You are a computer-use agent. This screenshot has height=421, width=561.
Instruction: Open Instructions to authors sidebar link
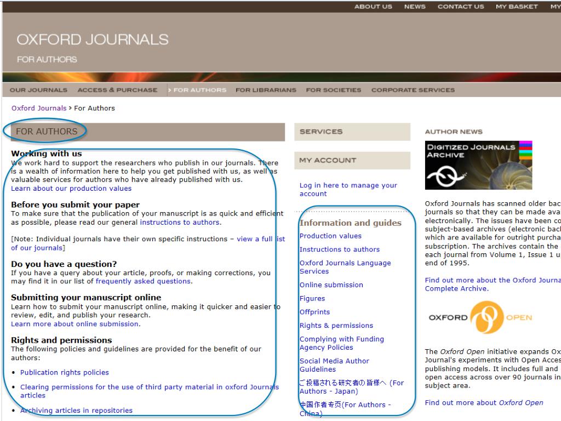[x=340, y=249]
